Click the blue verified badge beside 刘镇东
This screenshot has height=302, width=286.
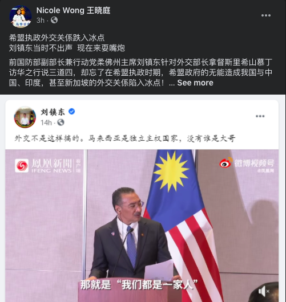(72, 112)
